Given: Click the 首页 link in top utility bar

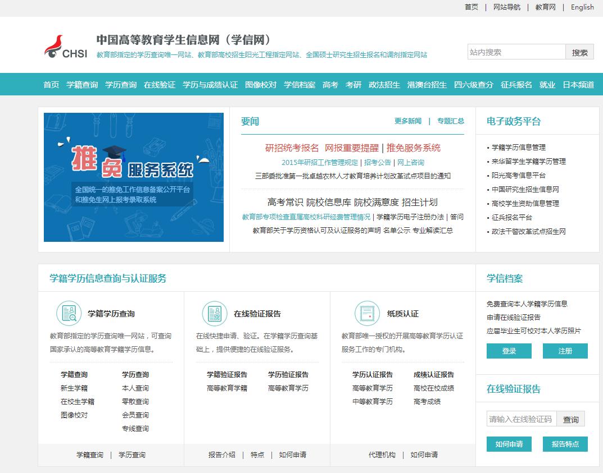Looking at the screenshot, I should [471, 7].
